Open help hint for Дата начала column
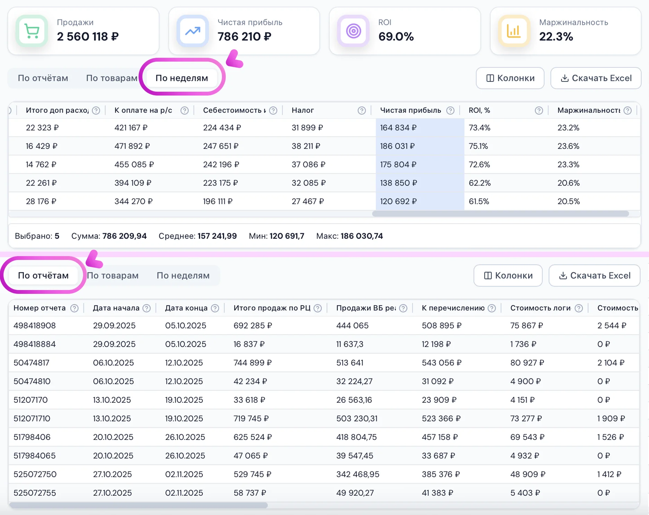The height and width of the screenshot is (515, 649). [147, 308]
